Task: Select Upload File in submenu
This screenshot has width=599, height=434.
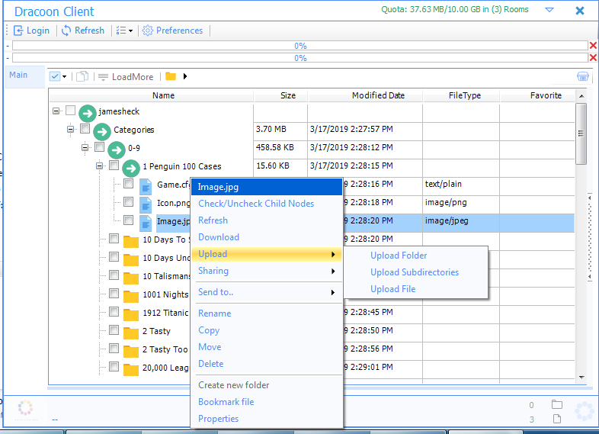Action: click(415, 289)
